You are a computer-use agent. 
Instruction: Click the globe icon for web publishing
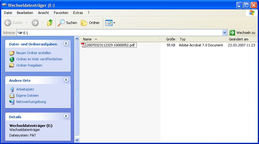click(x=12, y=59)
